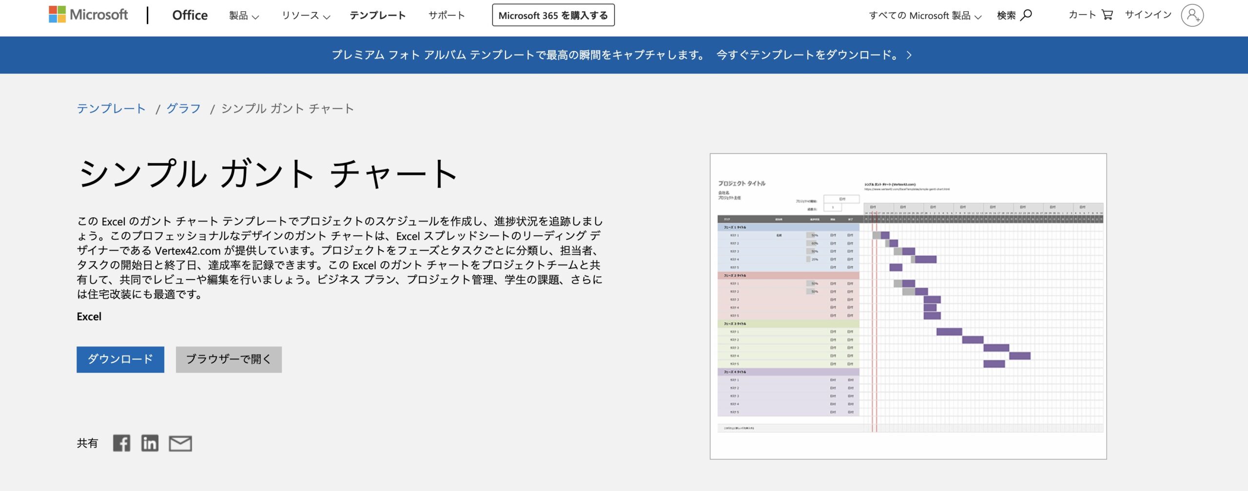Click the blue ダウンロード button

point(120,359)
